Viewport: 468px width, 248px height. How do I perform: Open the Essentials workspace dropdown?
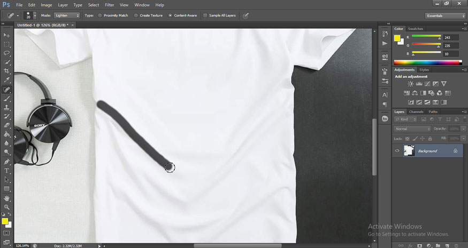tap(445, 16)
